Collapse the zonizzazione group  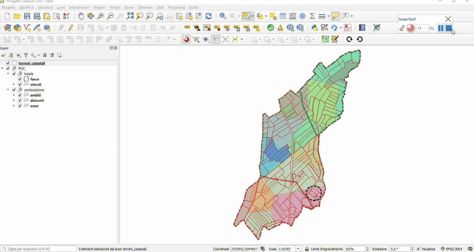tap(8, 90)
